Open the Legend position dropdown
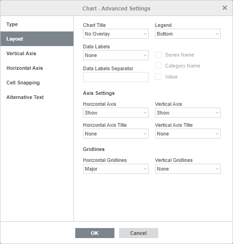 pos(188,34)
